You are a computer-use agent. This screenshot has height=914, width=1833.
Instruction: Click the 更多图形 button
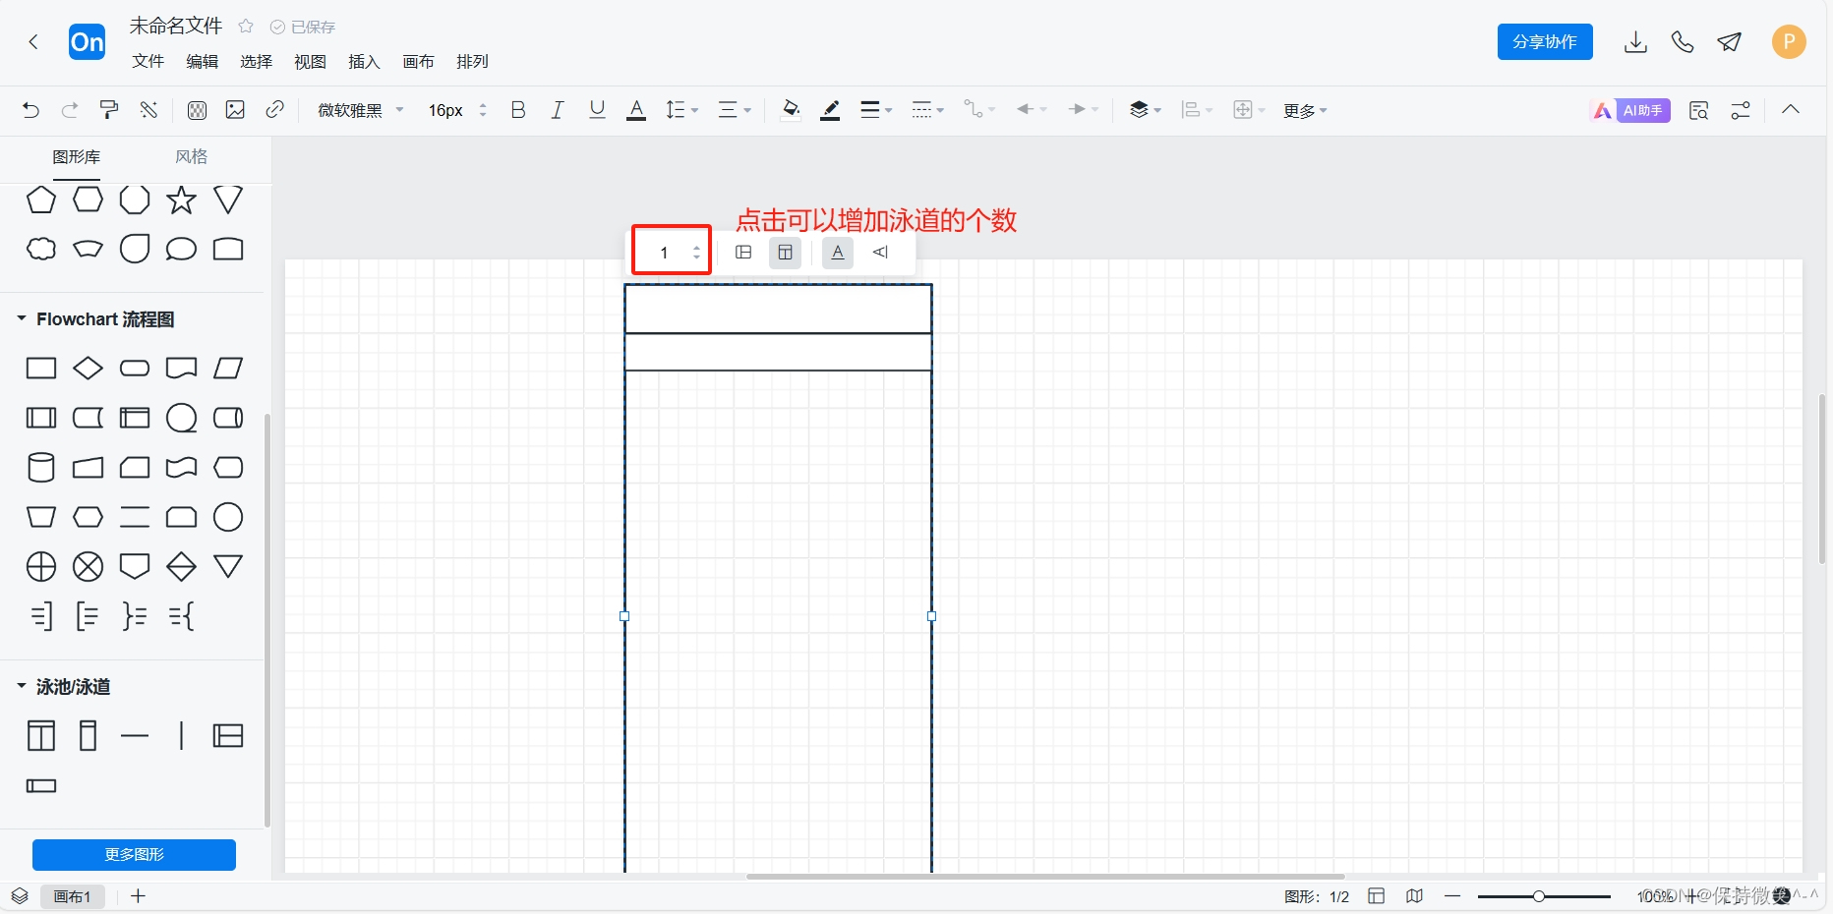point(134,854)
